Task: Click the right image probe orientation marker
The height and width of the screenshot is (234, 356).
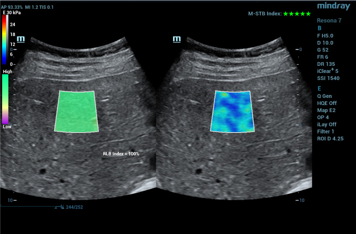Action: [x=177, y=39]
